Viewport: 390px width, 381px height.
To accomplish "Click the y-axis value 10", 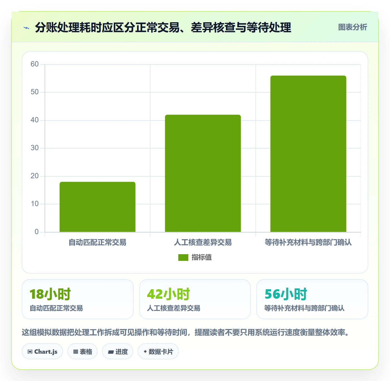I will pos(35,204).
